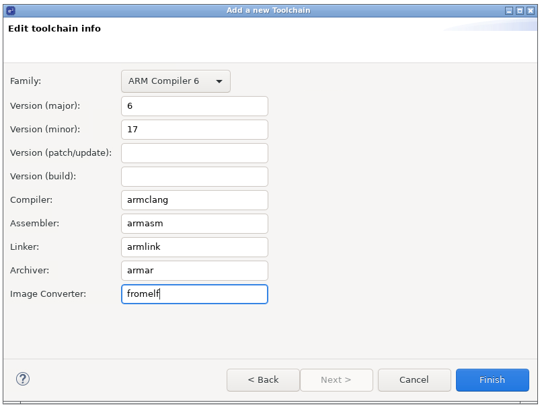Click the Compiler field with armclang
The image size is (540, 407).
tap(194, 200)
